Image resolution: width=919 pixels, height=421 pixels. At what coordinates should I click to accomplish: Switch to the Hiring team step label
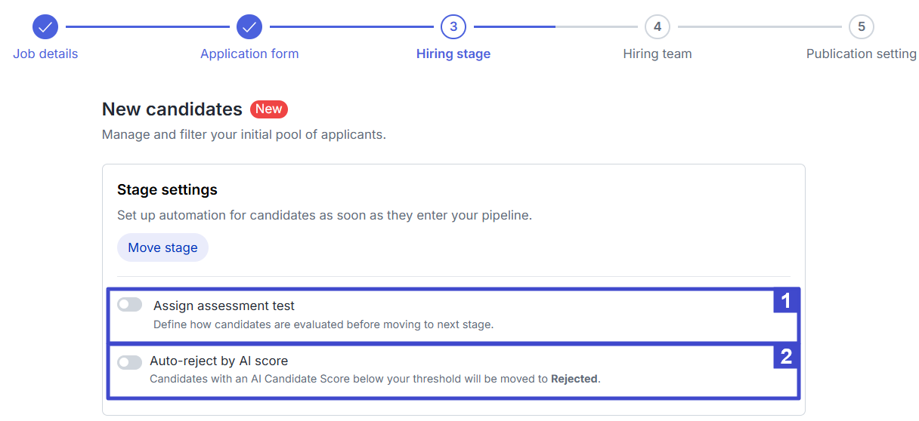[x=658, y=54]
